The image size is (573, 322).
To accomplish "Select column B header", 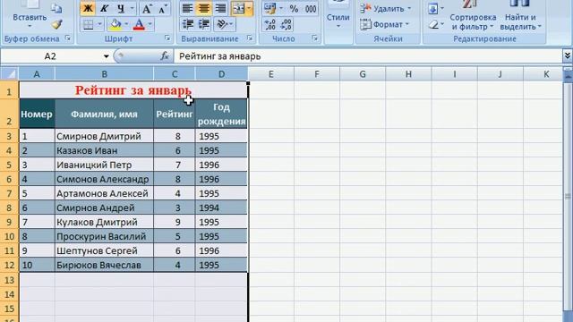I will tap(104, 74).
